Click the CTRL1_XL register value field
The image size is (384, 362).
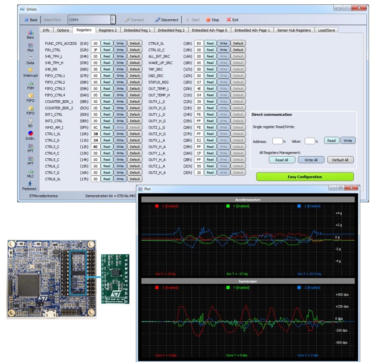click(x=95, y=134)
